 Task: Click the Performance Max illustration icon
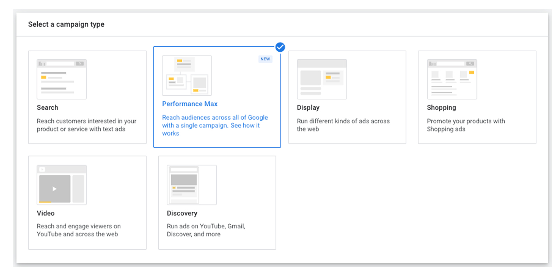[187, 76]
